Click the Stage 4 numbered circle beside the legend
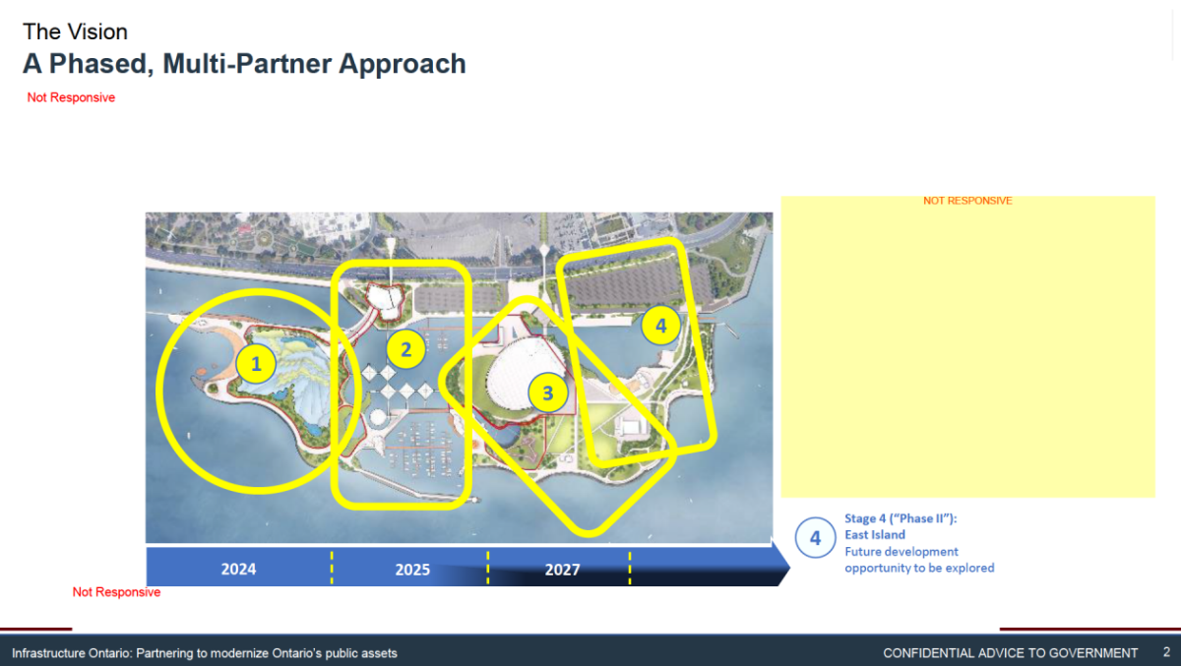 [x=815, y=537]
